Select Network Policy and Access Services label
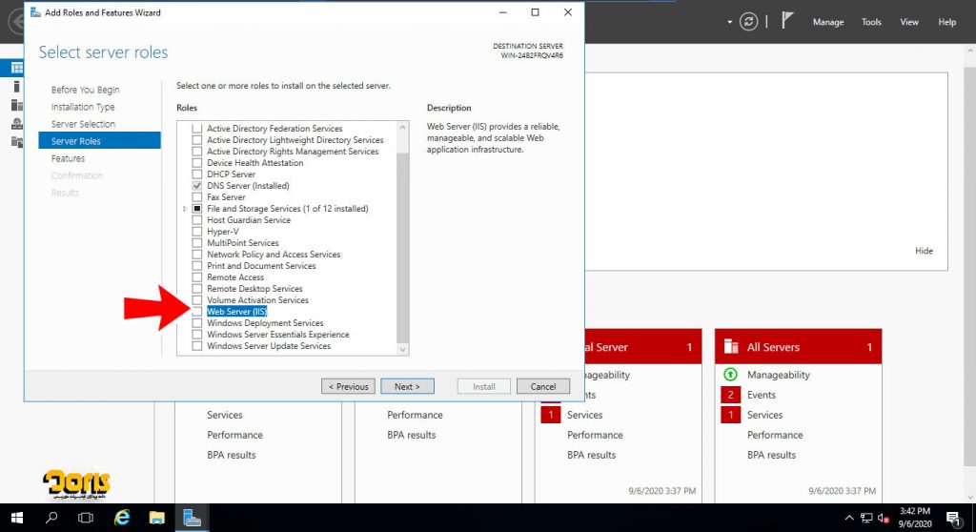The image size is (976, 532). (274, 255)
